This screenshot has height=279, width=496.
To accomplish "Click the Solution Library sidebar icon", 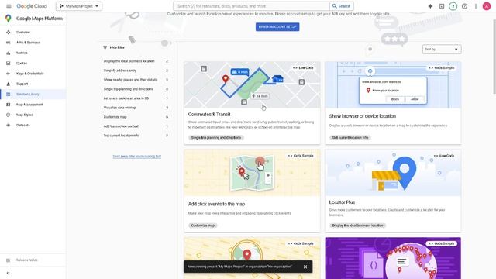I will [9, 95].
